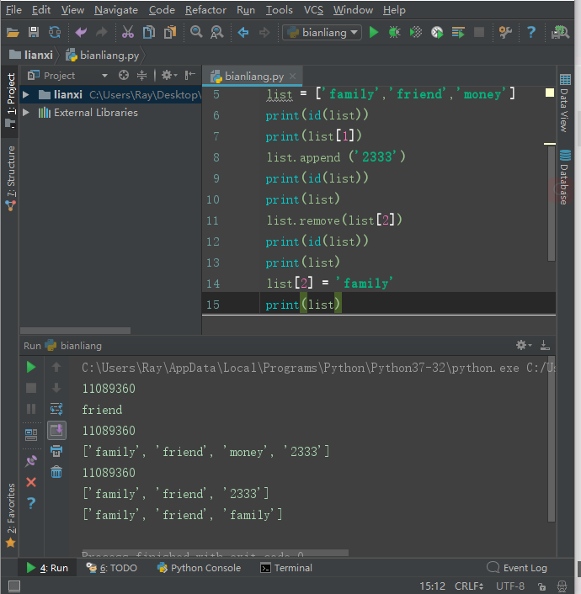Viewport: 581px width, 594px height.
Task: Open Project panel gear settings menu
Action: point(169,76)
